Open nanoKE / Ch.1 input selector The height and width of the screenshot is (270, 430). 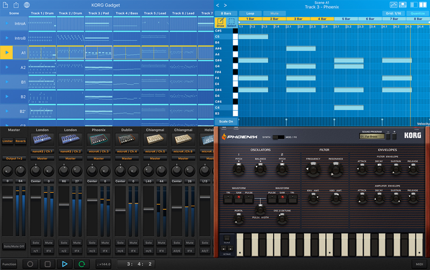pyautogui.click(x=42, y=151)
